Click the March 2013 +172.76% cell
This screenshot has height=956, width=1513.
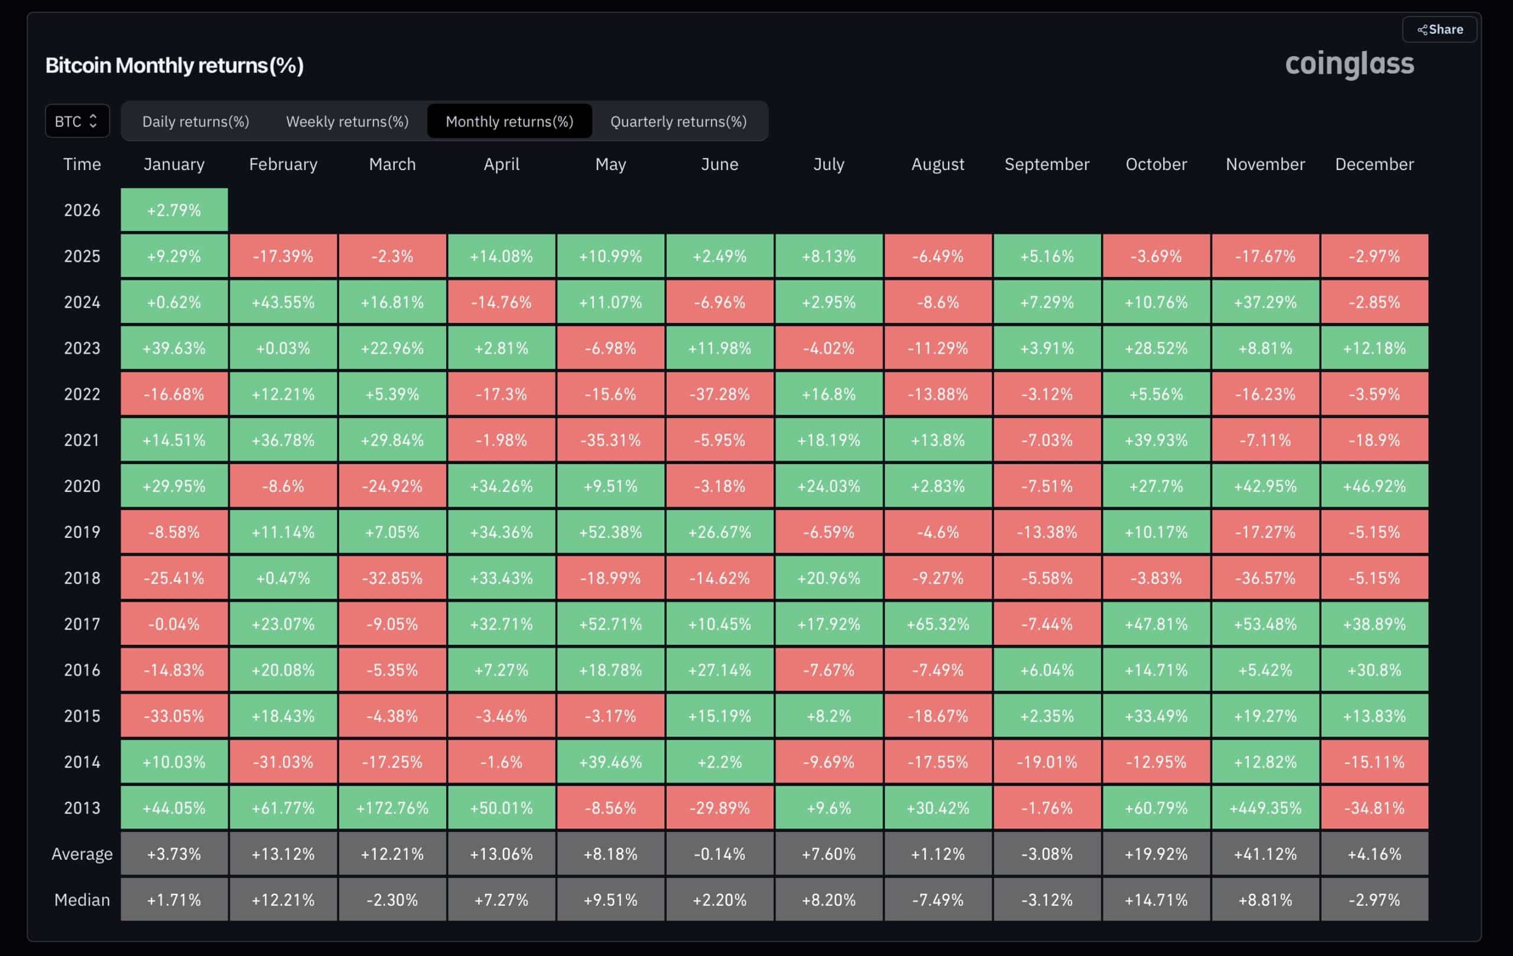391,808
